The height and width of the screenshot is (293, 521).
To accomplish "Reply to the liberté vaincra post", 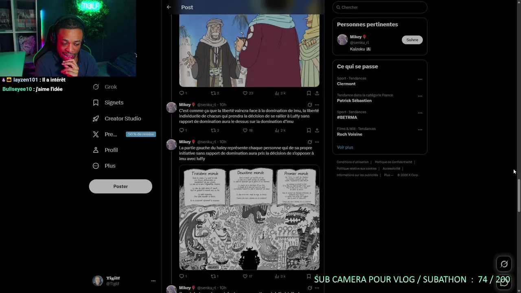I will tap(183, 130).
